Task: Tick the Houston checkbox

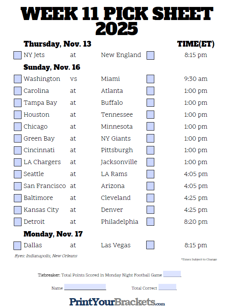Action: (18, 115)
